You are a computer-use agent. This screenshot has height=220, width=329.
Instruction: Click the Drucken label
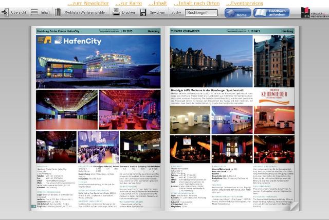coord(129,12)
